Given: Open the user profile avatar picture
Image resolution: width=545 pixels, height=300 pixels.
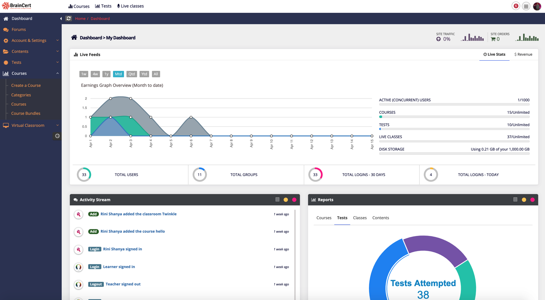Looking at the screenshot, I should coord(538,6).
